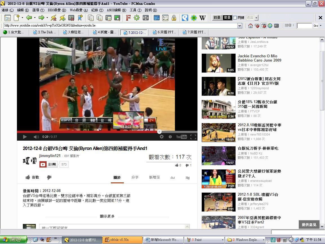Click the Wikipedia W toolbar icon

coord(203,18)
